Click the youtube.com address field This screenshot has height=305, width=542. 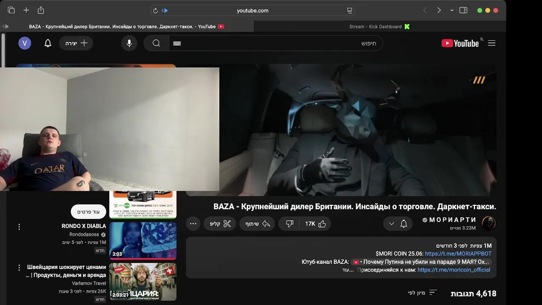click(x=253, y=11)
